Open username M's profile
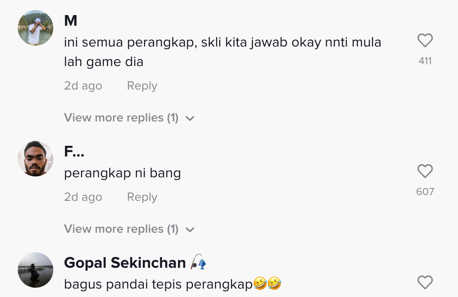 71,20
